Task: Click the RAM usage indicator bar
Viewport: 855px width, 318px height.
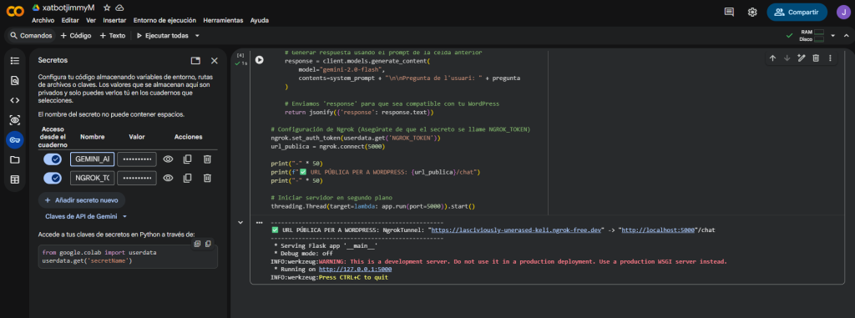Action: [818, 33]
